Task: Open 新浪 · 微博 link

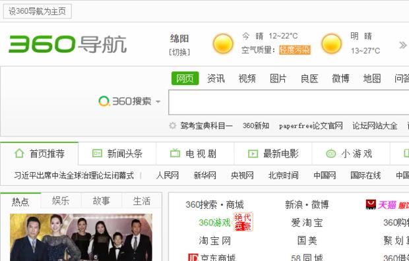Action: click(307, 205)
